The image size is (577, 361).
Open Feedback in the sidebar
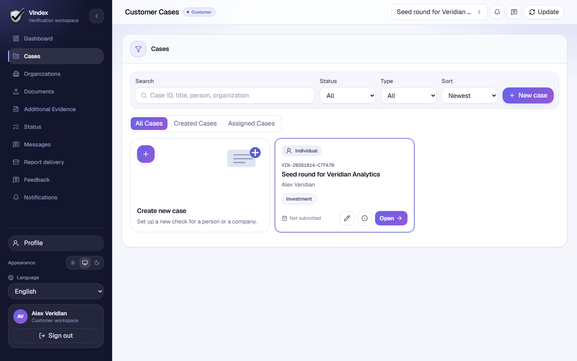pos(56,180)
